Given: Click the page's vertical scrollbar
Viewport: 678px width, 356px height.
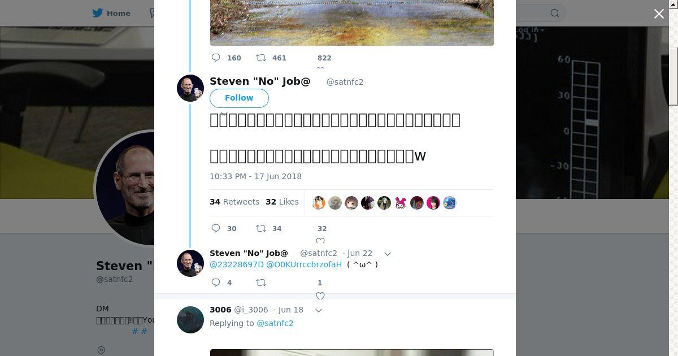Looking at the screenshot, I should click(x=673, y=57).
